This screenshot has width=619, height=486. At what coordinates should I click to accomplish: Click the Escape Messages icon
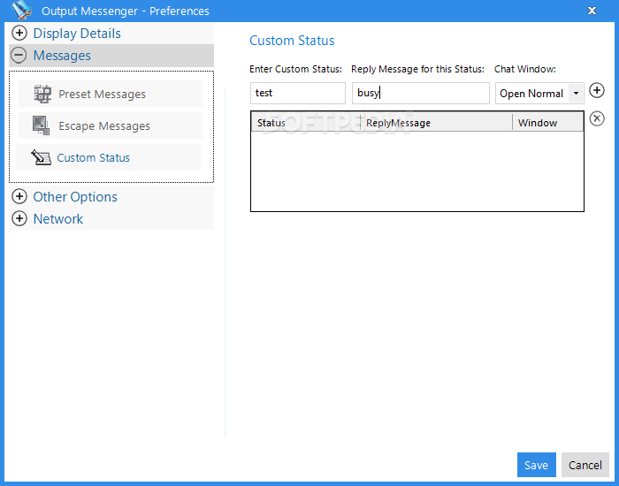[x=42, y=125]
